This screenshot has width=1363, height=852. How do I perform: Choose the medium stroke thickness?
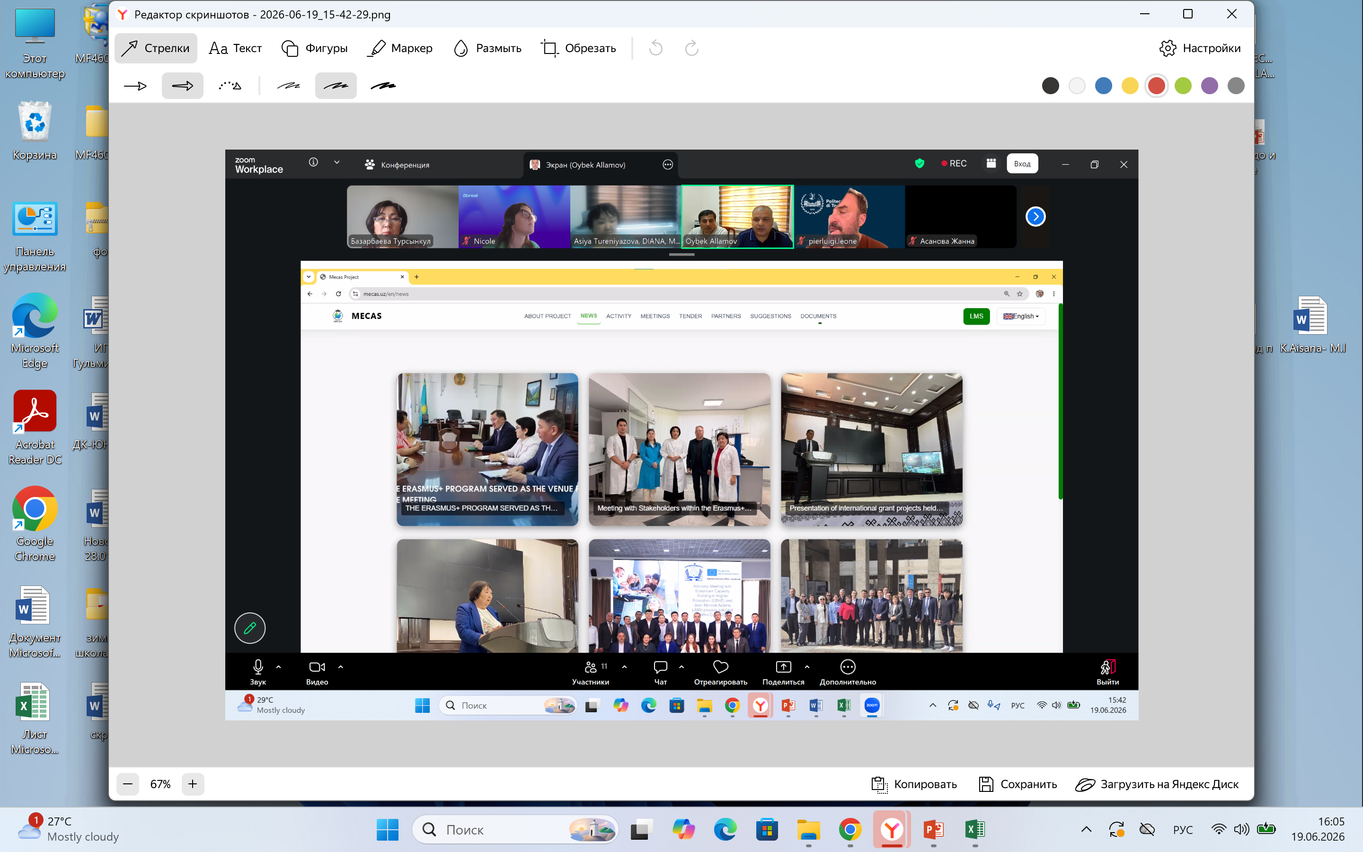(336, 86)
